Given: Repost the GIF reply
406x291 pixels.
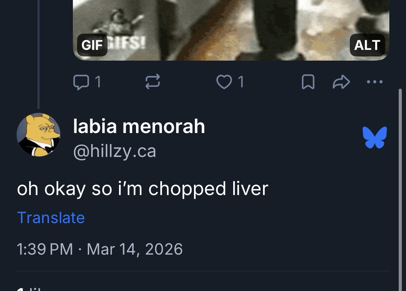Looking at the screenshot, I should 152,82.
